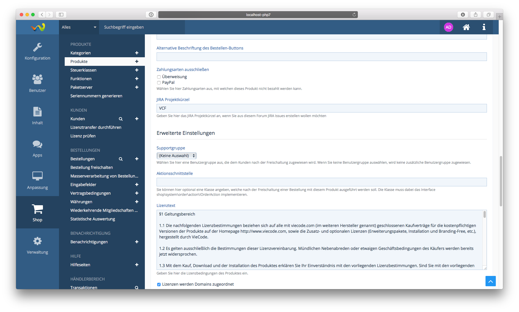Screen dimensions: 519x312
Task: Open the Anpassung monitor section
Action: click(38, 180)
